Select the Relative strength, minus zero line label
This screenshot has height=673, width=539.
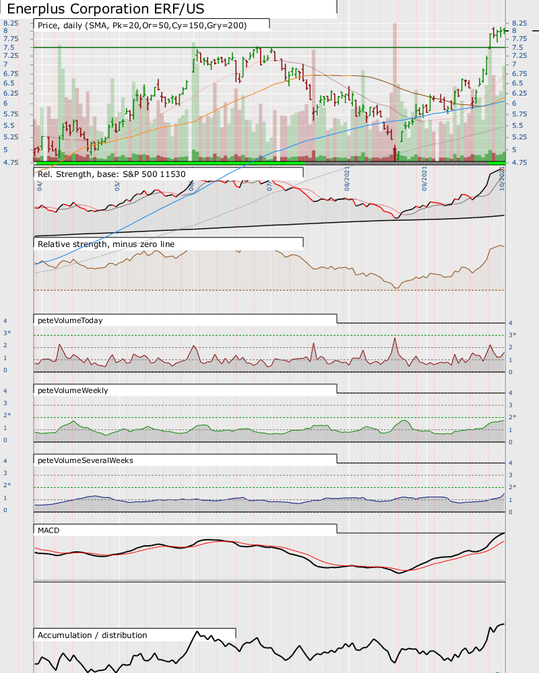click(106, 244)
